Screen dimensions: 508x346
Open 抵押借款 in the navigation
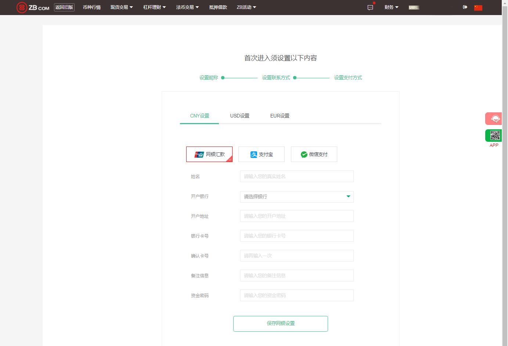point(218,7)
